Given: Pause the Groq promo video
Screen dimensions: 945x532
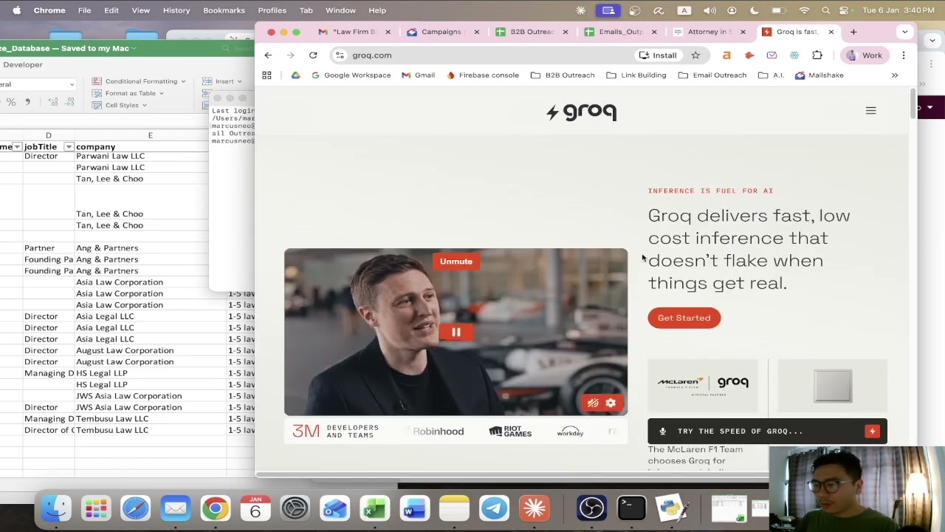Looking at the screenshot, I should (x=456, y=332).
